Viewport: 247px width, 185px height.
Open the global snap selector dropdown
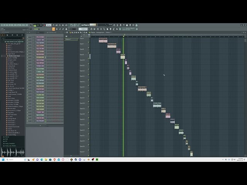coord(73,29)
